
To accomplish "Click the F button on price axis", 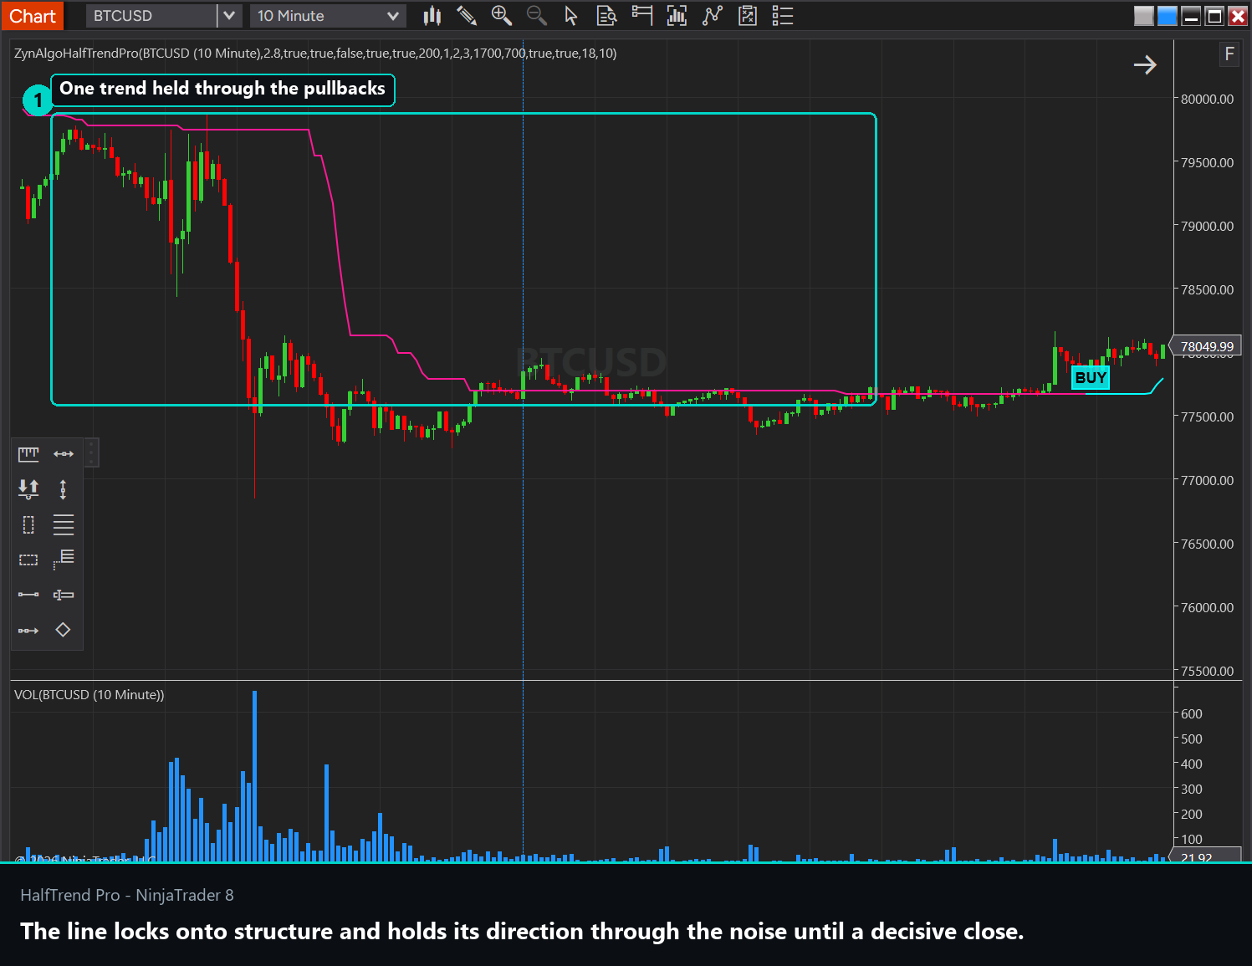I will pyautogui.click(x=1229, y=54).
